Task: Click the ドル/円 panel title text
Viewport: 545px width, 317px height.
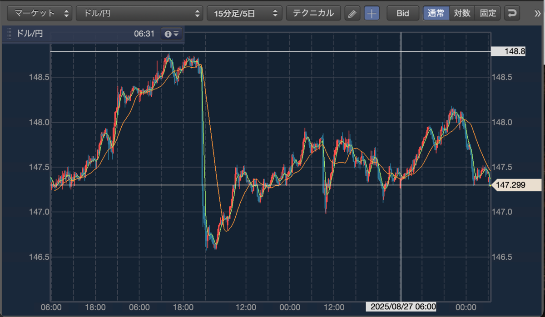Action: [x=30, y=34]
